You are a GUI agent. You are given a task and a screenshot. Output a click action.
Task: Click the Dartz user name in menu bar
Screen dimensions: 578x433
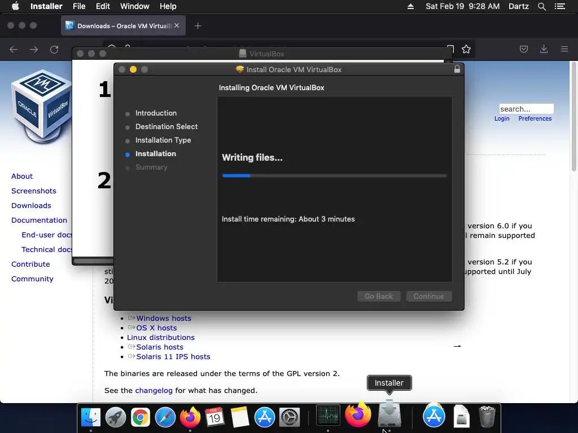(518, 6)
